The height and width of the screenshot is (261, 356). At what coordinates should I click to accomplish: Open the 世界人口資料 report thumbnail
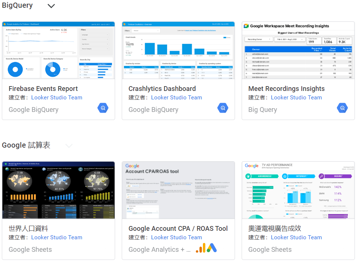pyautogui.click(x=58, y=190)
